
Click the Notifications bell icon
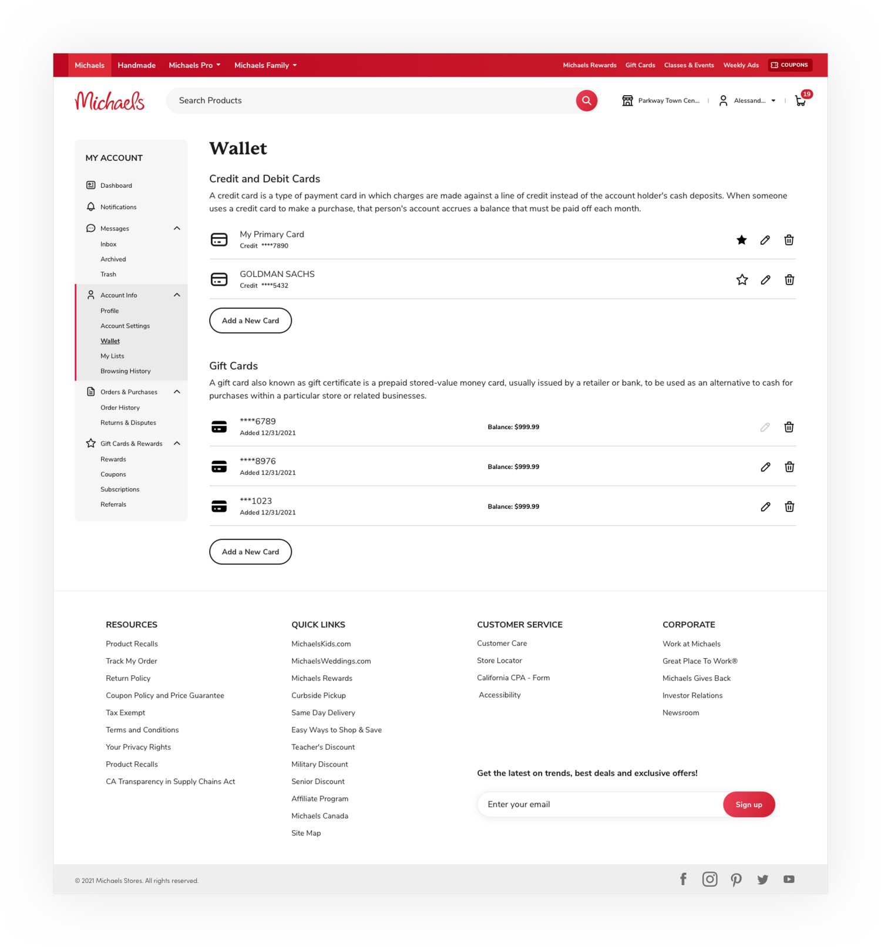[x=90, y=207]
